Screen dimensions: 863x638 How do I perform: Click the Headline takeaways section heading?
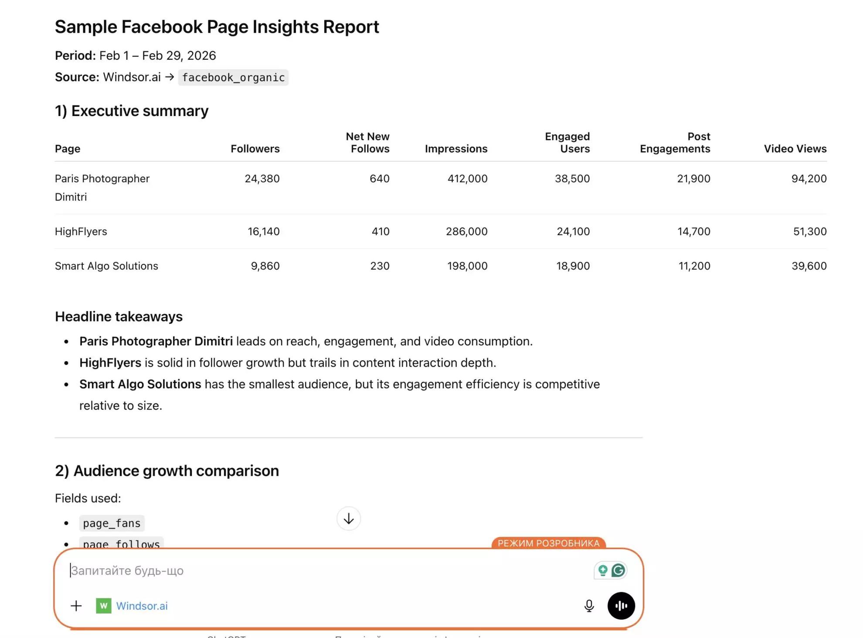click(119, 316)
